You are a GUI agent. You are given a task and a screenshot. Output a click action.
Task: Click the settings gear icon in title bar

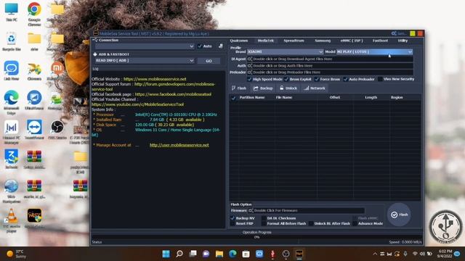click(394, 33)
